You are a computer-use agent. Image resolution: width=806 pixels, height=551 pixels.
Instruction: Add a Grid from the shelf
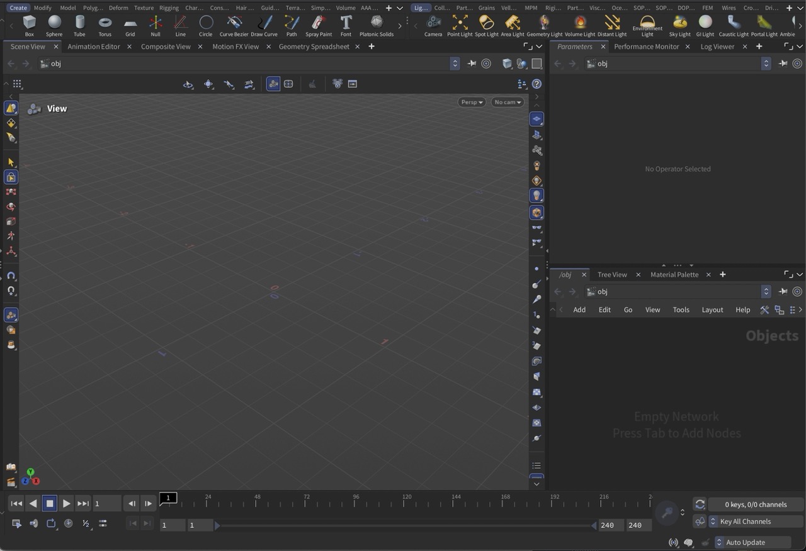pos(130,26)
